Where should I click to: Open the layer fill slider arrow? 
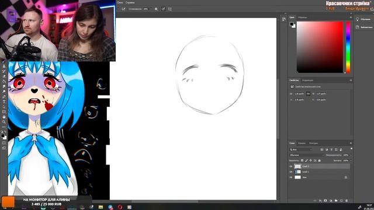tap(351, 161)
